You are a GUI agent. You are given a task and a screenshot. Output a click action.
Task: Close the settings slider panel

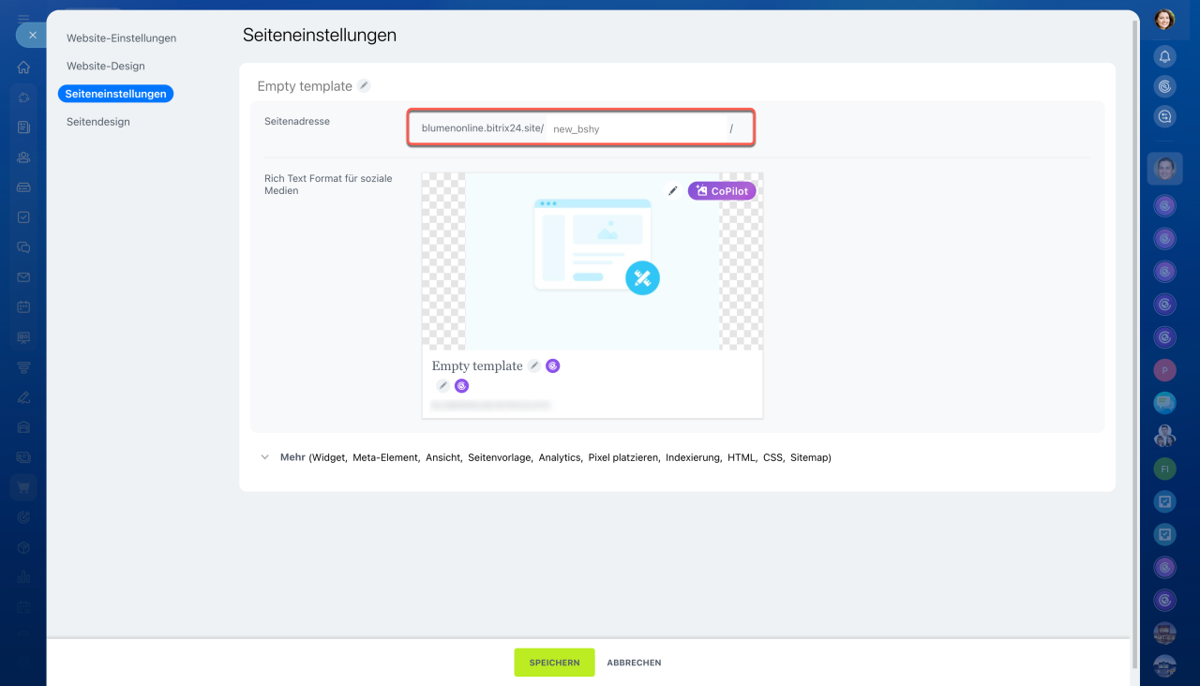coord(32,35)
